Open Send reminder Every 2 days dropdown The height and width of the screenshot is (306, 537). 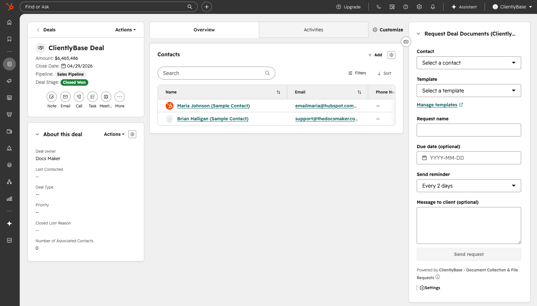(469, 186)
